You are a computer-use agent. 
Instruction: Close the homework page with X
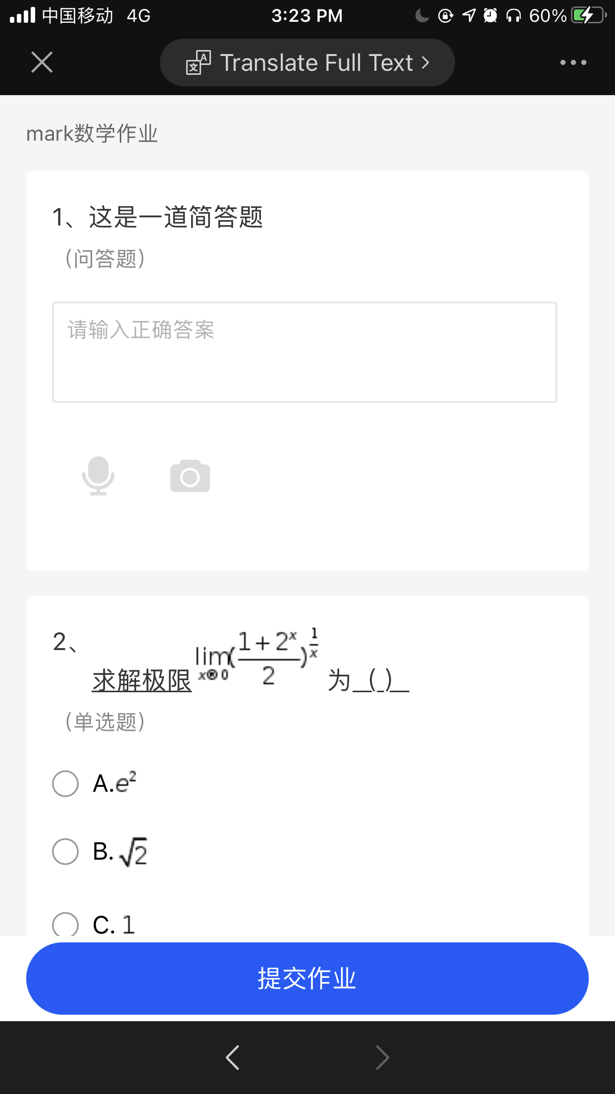pos(42,62)
